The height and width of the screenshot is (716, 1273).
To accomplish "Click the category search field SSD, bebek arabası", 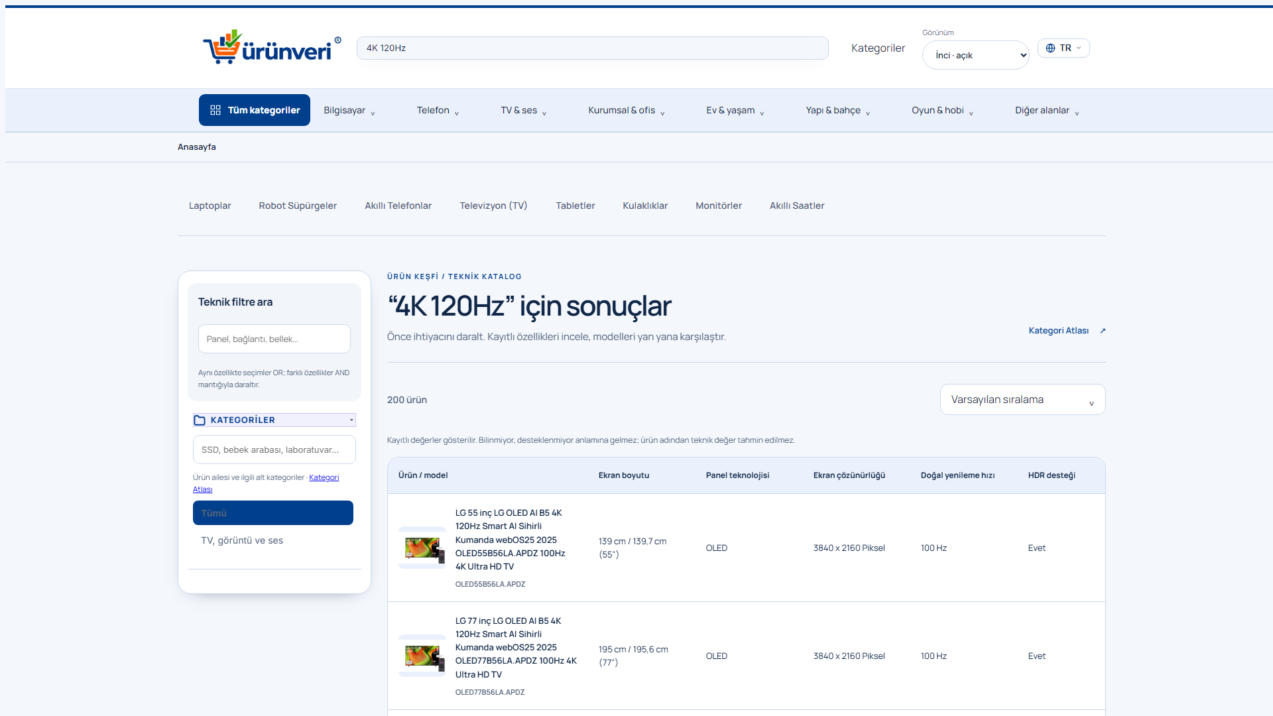I will point(274,449).
